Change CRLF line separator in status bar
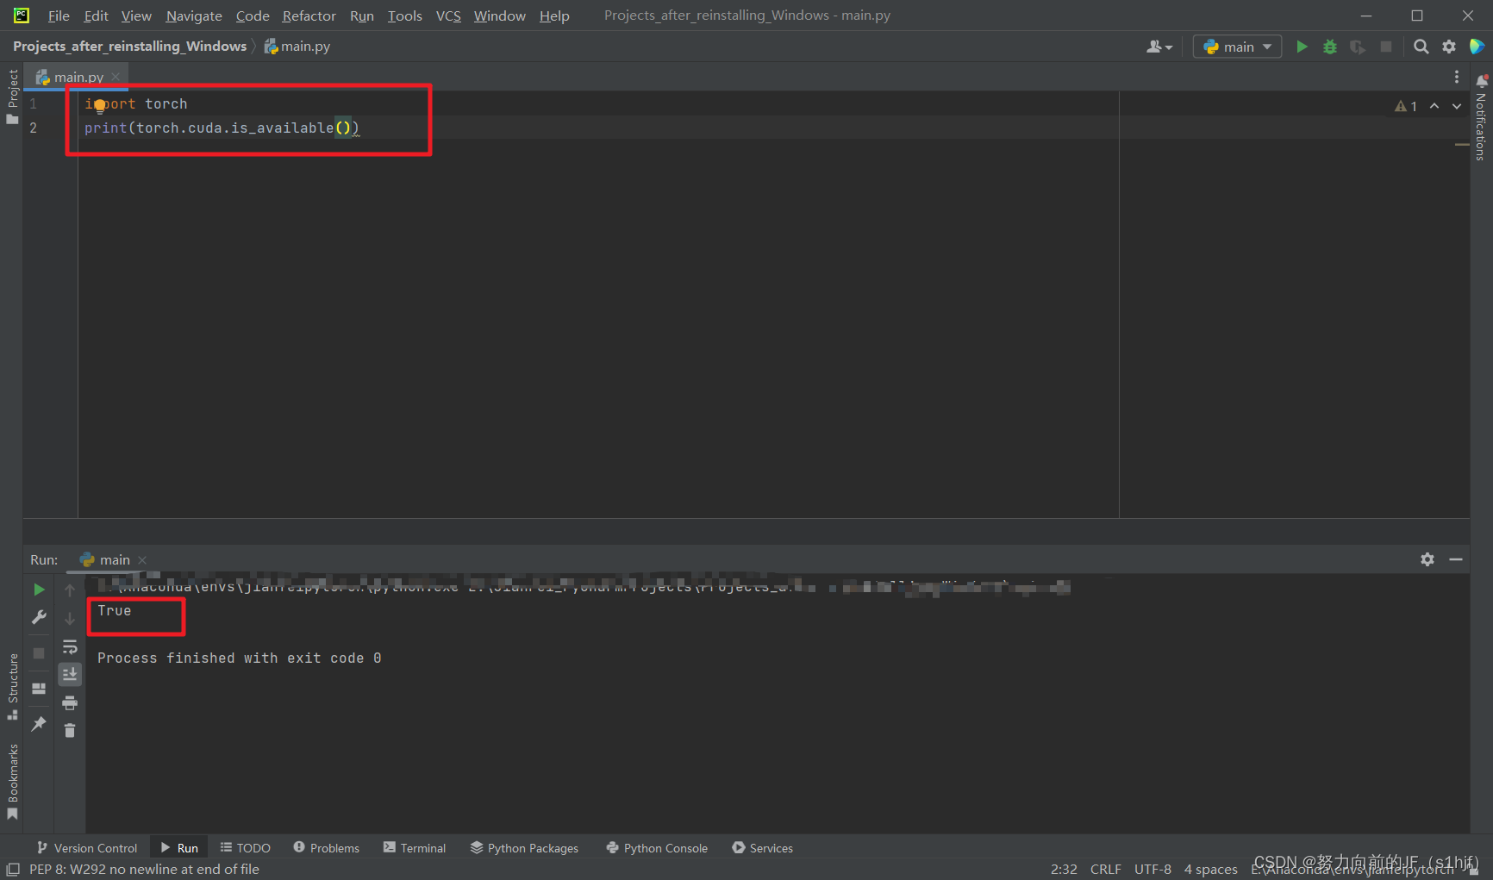Image resolution: width=1493 pixels, height=880 pixels. click(1105, 869)
